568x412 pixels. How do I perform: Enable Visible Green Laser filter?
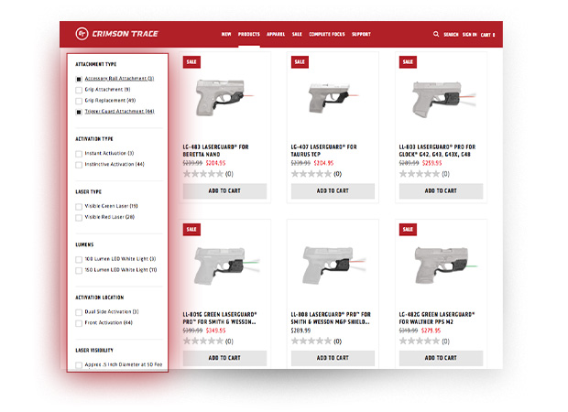click(79, 207)
